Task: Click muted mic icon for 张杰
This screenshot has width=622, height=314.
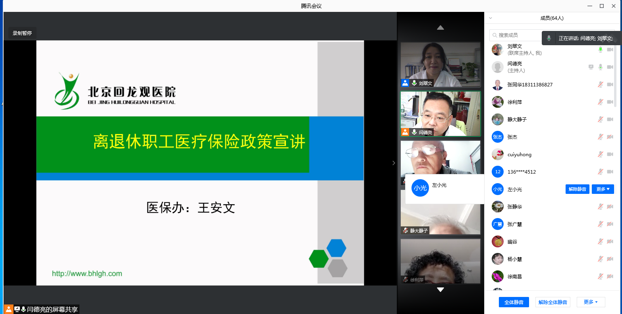Action: point(601,137)
